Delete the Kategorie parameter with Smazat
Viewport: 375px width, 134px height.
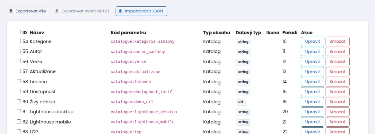click(337, 41)
